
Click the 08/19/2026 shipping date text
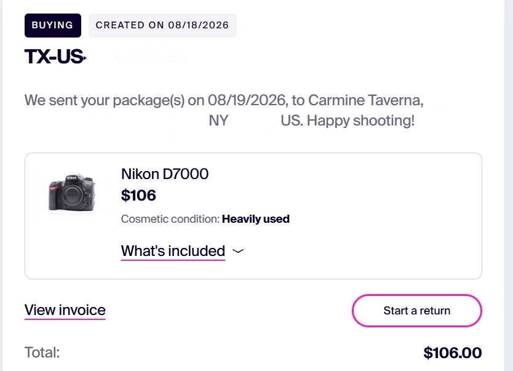[247, 100]
